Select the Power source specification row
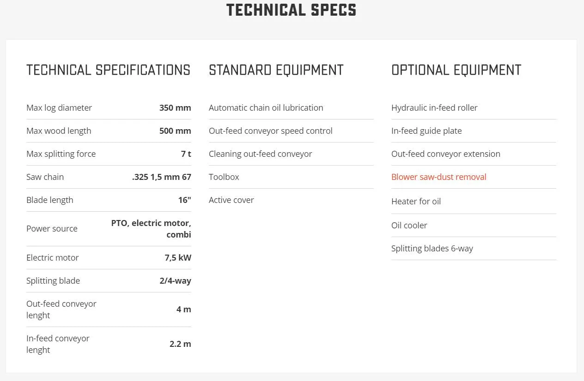584x381 pixels. point(109,229)
